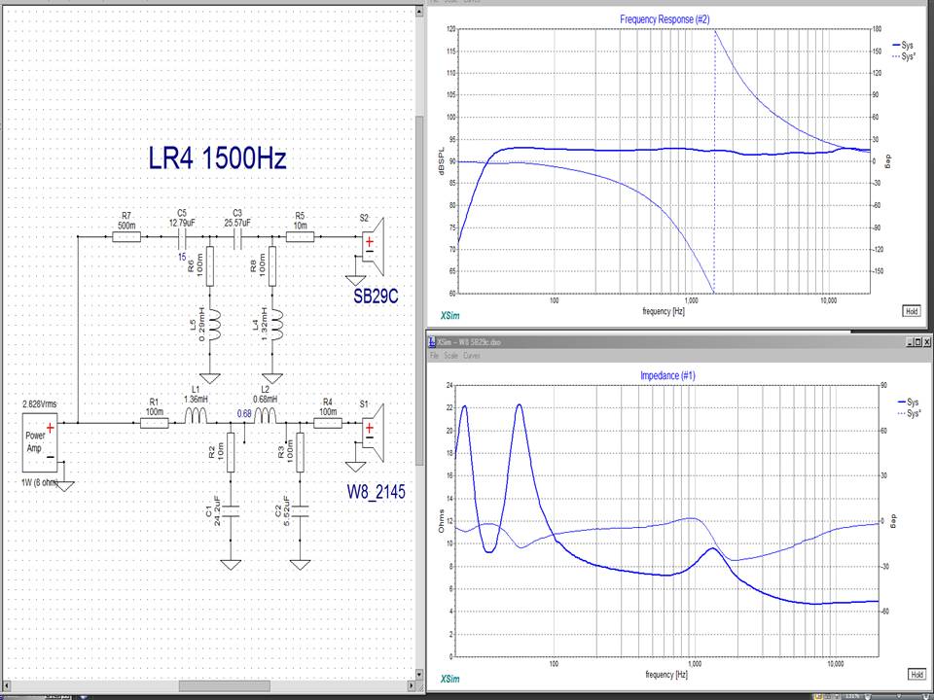Click the XSim logo in Frequency Response graph

tap(449, 315)
